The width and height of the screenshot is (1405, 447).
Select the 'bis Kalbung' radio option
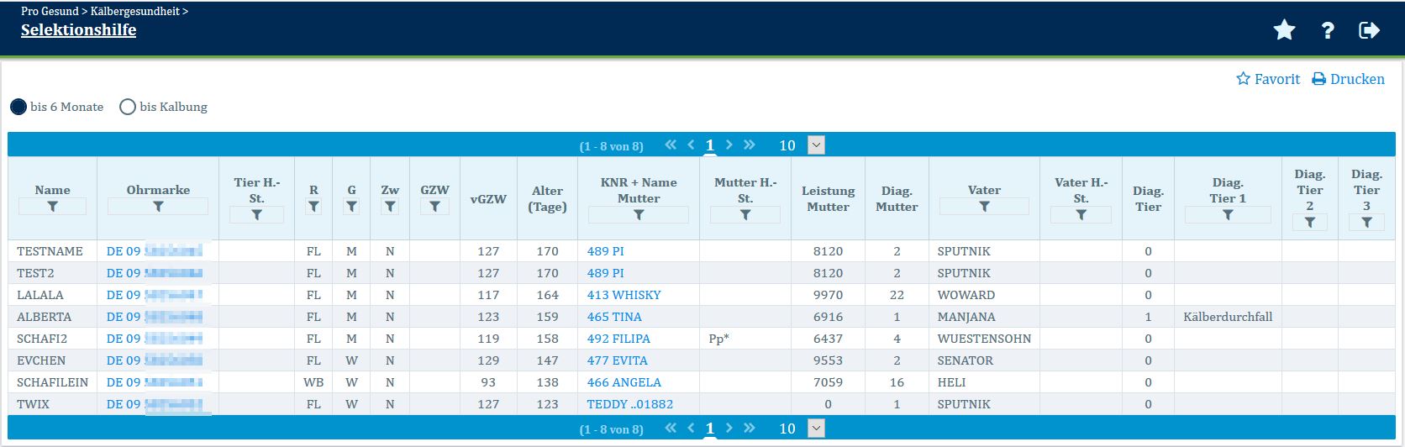tap(128, 107)
